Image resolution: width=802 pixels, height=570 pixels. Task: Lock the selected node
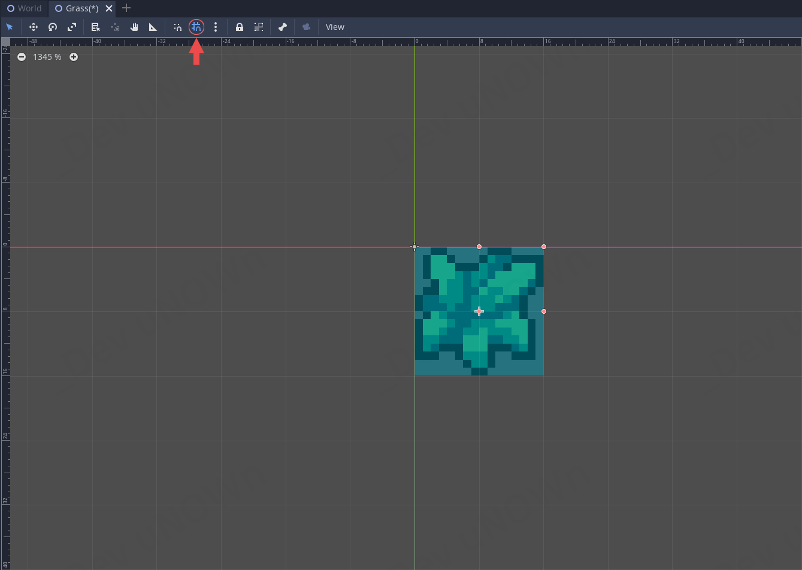(x=240, y=27)
